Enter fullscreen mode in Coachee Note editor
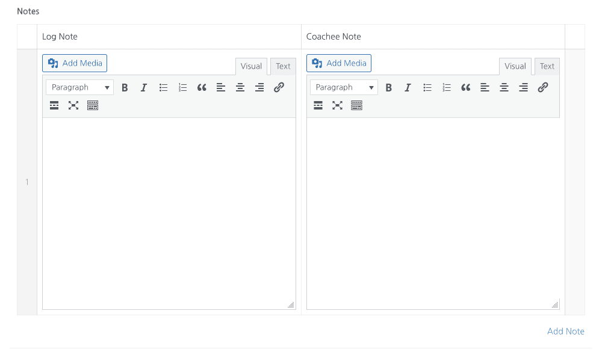 point(337,105)
